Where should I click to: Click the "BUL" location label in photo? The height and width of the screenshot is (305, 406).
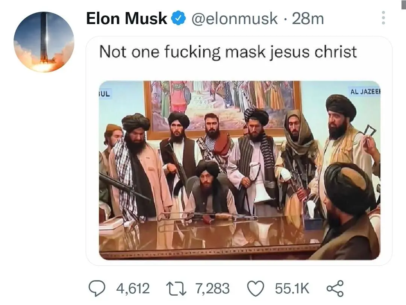(105, 94)
